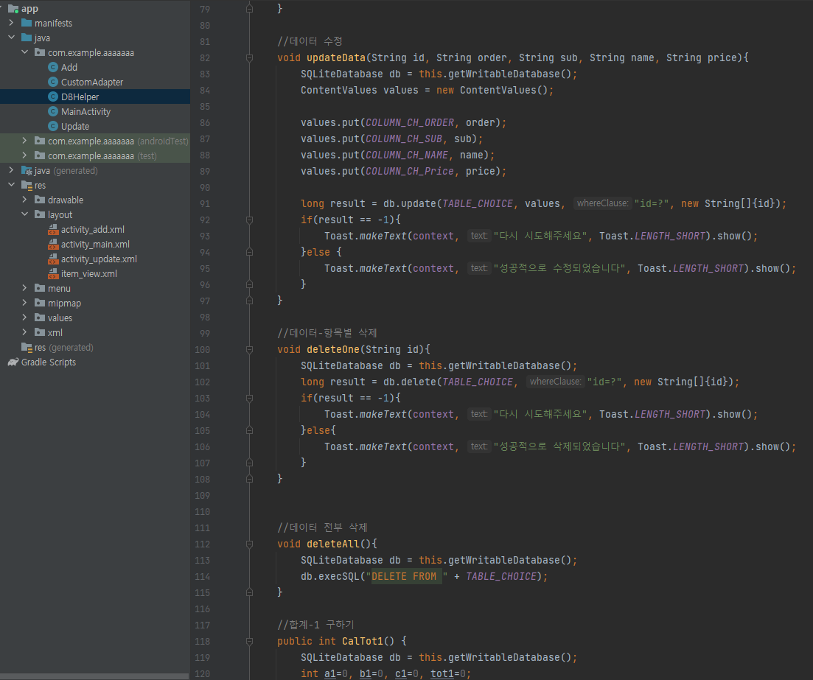Fold the CalTot1 method at line 118
The height and width of the screenshot is (680, 813).
click(249, 642)
